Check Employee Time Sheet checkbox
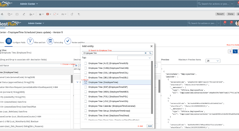 coord(85,116)
